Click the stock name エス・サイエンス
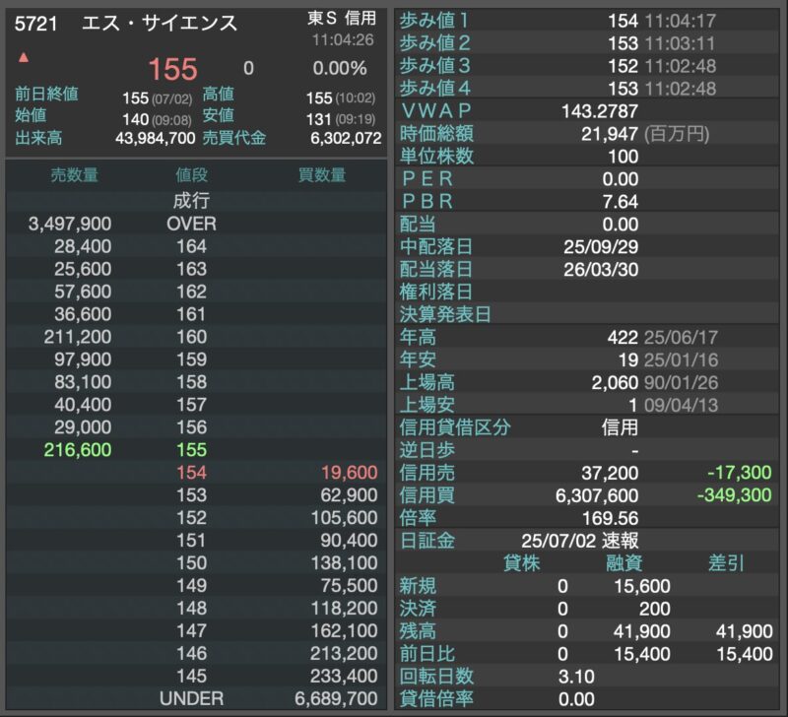788x717 pixels. click(x=159, y=23)
